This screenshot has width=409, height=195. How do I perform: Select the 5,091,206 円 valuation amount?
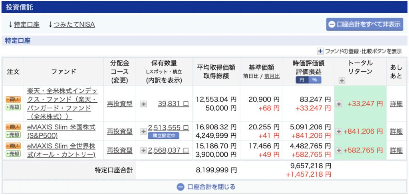[310, 127]
